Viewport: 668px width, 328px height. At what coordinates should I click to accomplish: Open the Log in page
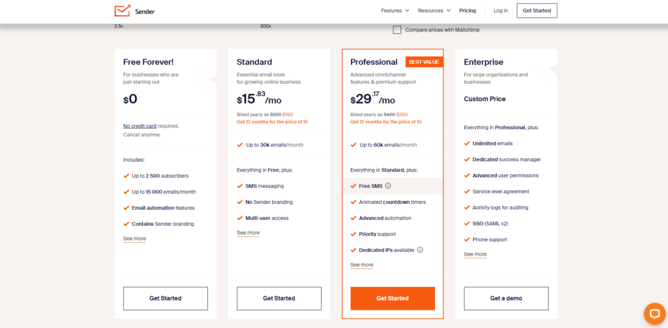click(x=500, y=10)
